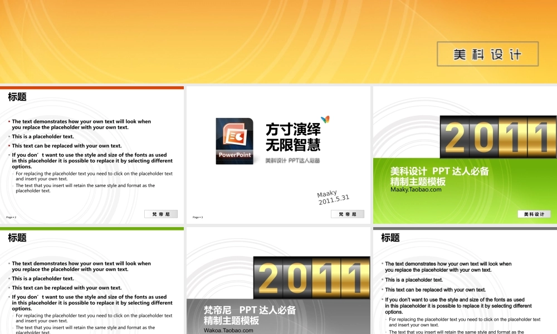
Task: Open the Wakoa.Taobao.com link
Action: click(228, 330)
